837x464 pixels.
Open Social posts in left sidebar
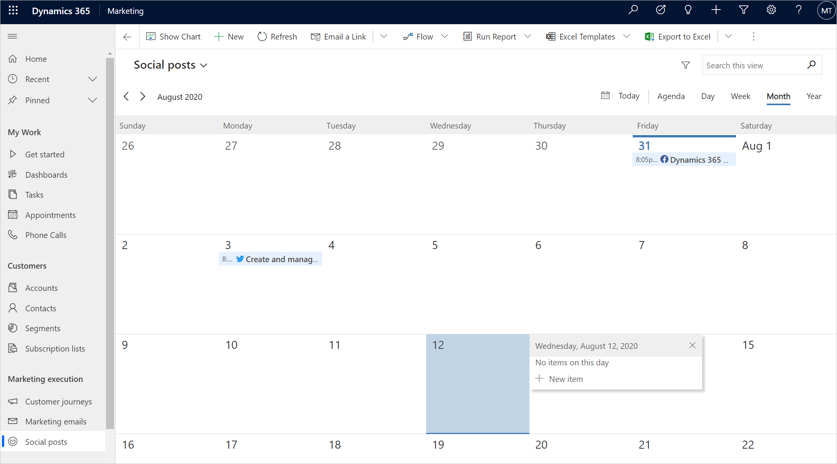[x=46, y=441]
